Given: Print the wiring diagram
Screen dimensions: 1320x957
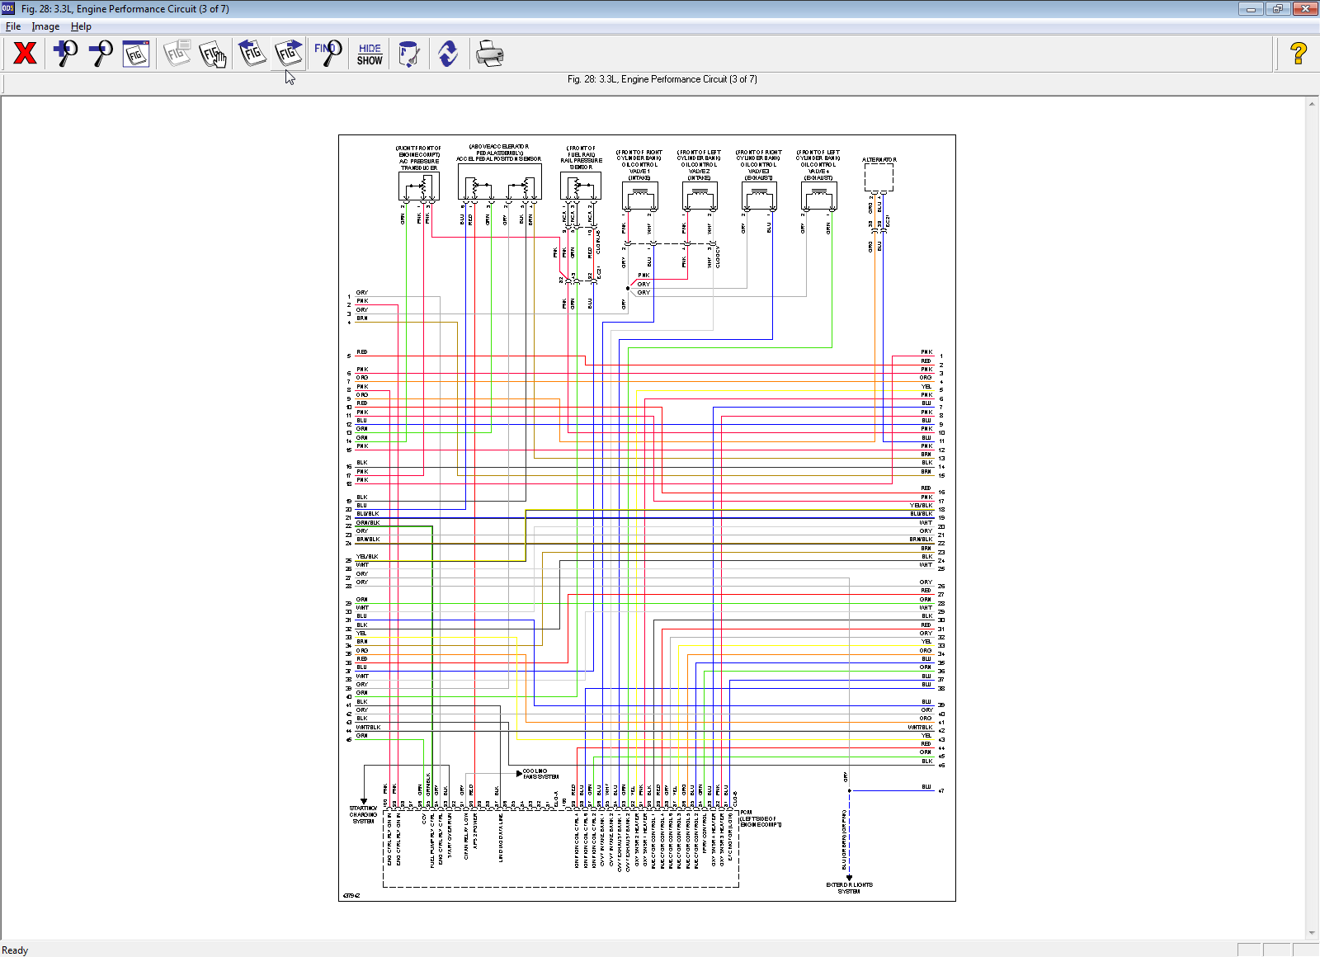Looking at the screenshot, I should [x=489, y=54].
